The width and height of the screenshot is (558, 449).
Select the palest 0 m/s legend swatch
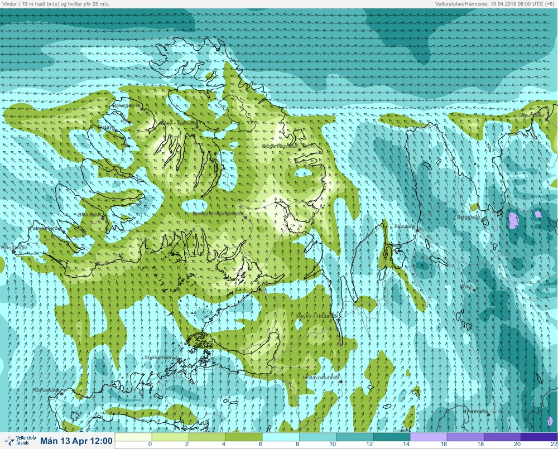(x=133, y=437)
